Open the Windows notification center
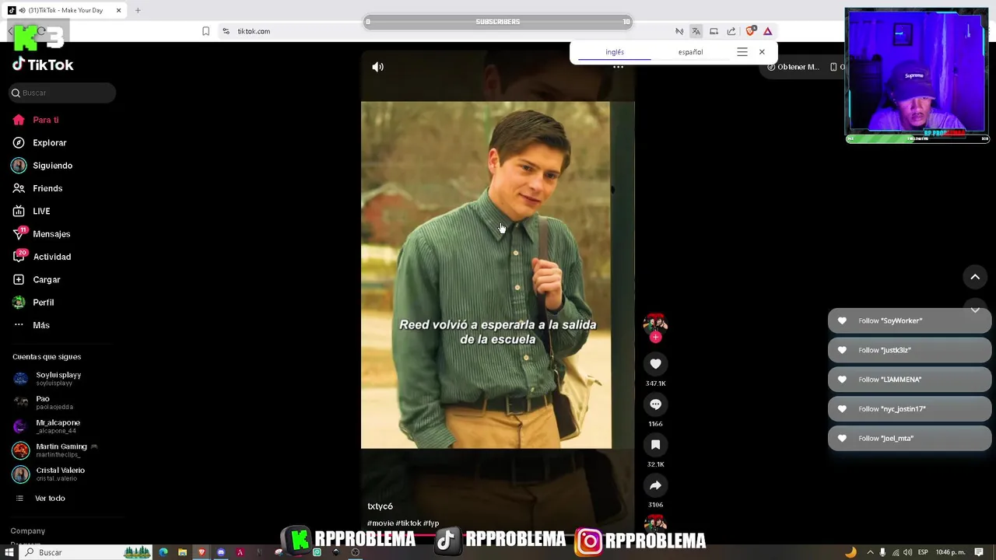The width and height of the screenshot is (996, 560). [979, 552]
